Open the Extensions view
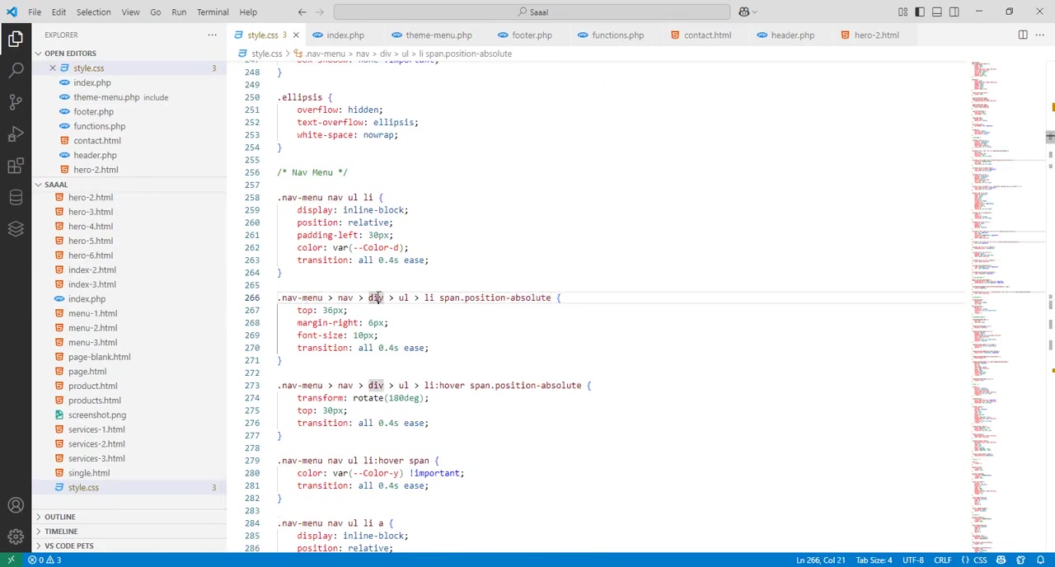The width and height of the screenshot is (1055, 567). coord(16,166)
